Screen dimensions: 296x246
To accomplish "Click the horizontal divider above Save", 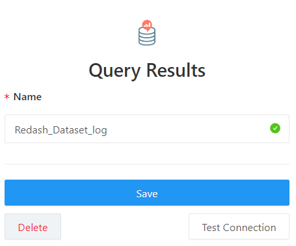I will coord(147,164).
